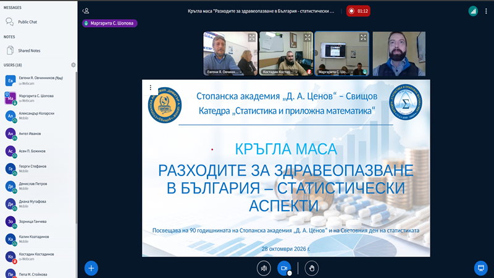Open the Маргарита С. Шо... webcam name dropdown
The image size is (494, 278).
(335, 72)
